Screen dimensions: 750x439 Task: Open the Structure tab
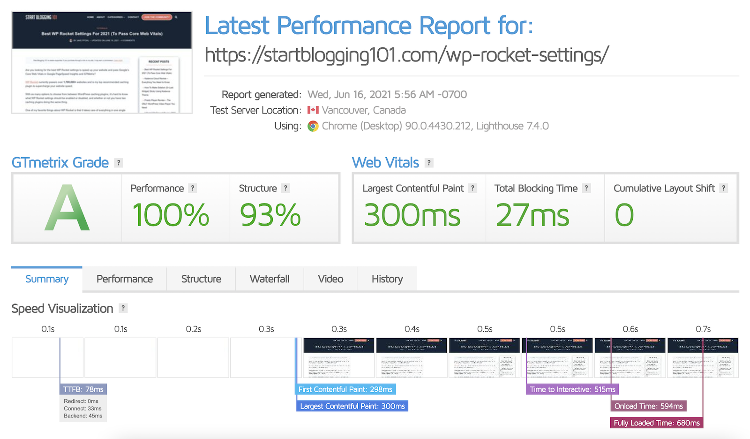click(201, 279)
